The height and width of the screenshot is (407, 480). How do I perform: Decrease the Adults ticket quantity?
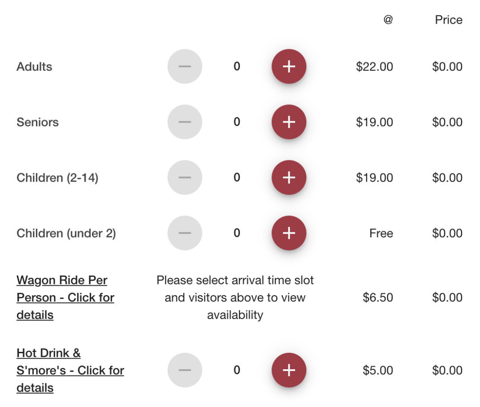click(x=185, y=67)
